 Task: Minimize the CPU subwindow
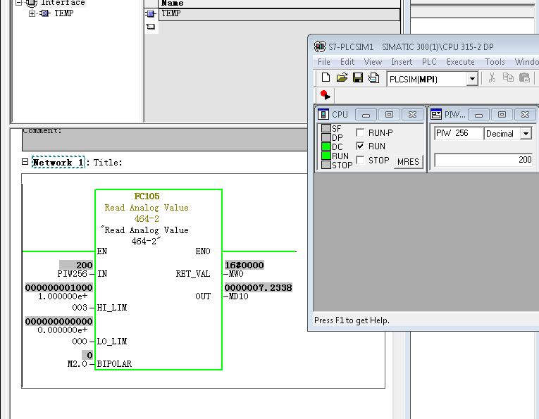click(x=366, y=114)
